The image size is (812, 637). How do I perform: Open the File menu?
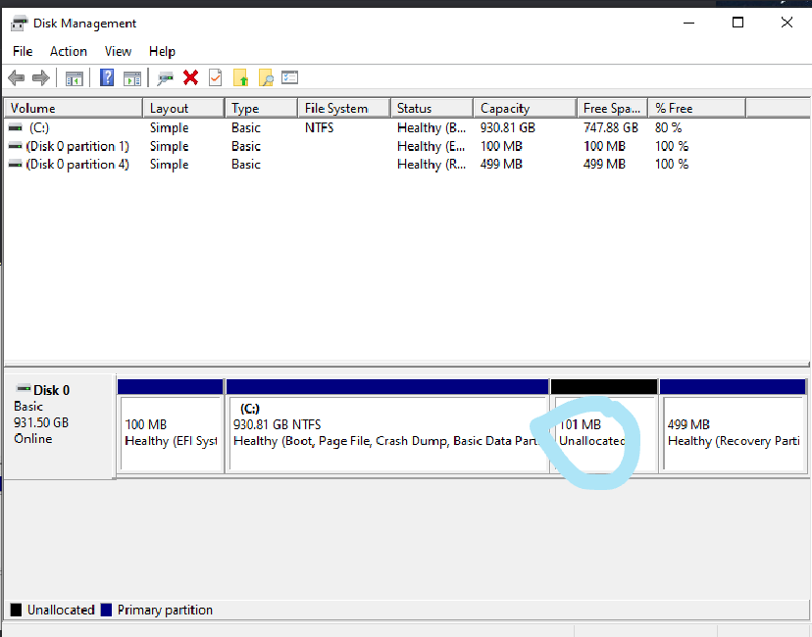point(23,51)
